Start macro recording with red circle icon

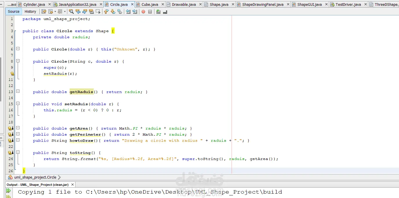click(143, 12)
